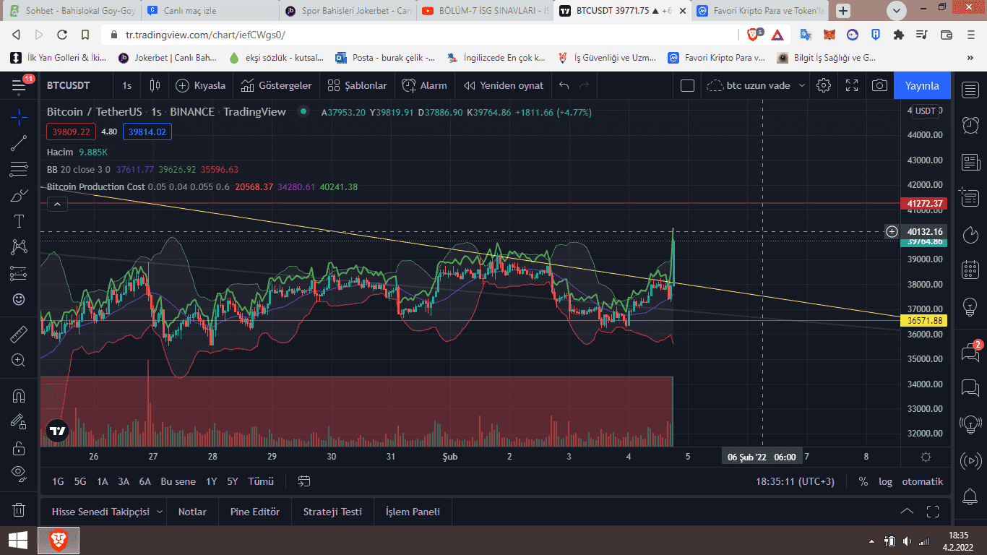
Task: Select the 5G time range
Action: [x=80, y=481]
